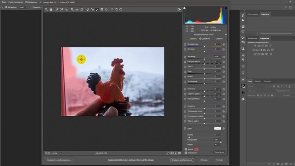Toggle shadow clipping warning on histogram
Image resolution: width=295 pixels, height=166 pixels.
pyautogui.click(x=184, y=8)
